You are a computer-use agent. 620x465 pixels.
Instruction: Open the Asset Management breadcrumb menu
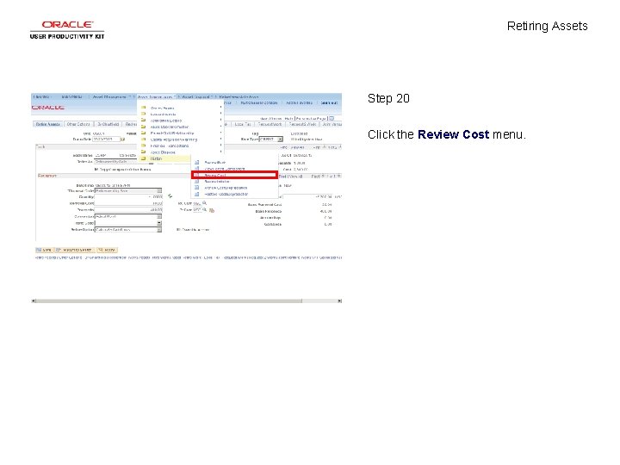111,96
